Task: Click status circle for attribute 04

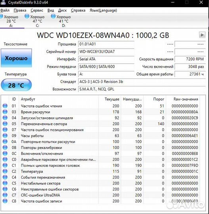Action: pos(5,118)
